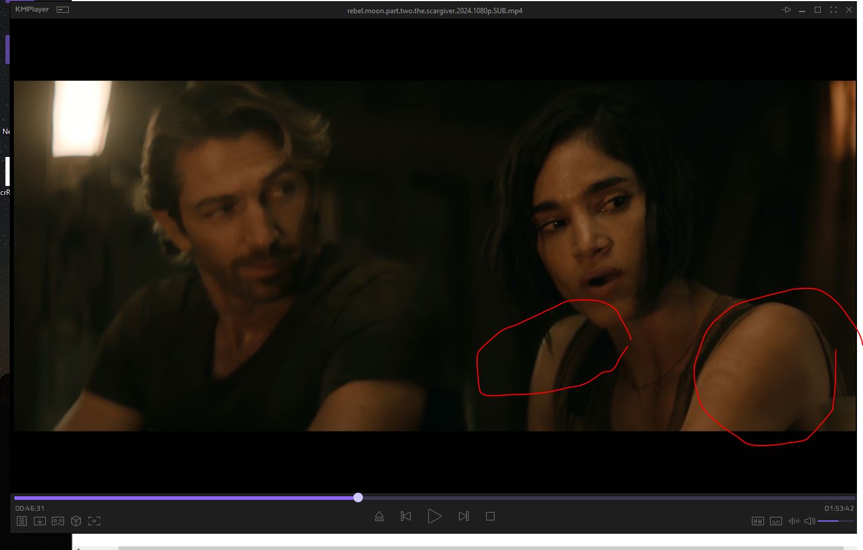Open the playlist panel icon
Image resolution: width=863 pixels, height=550 pixels.
point(22,521)
